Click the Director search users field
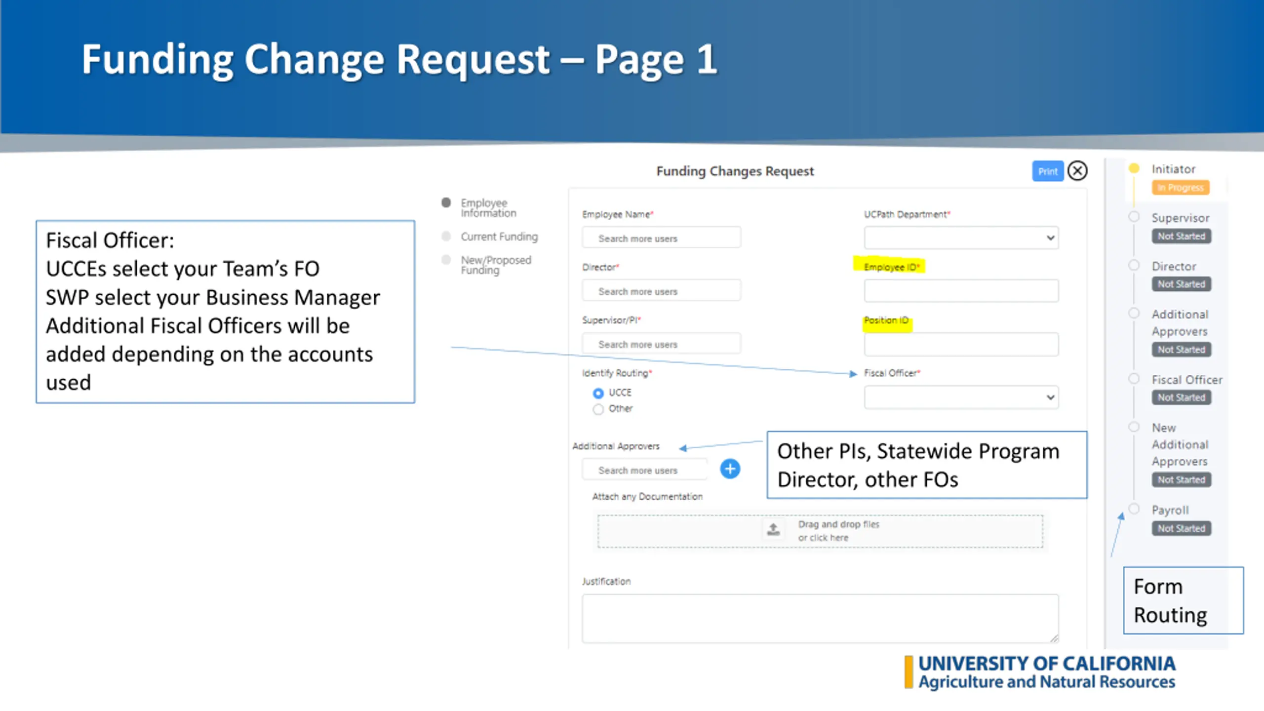The height and width of the screenshot is (711, 1264). 661,291
